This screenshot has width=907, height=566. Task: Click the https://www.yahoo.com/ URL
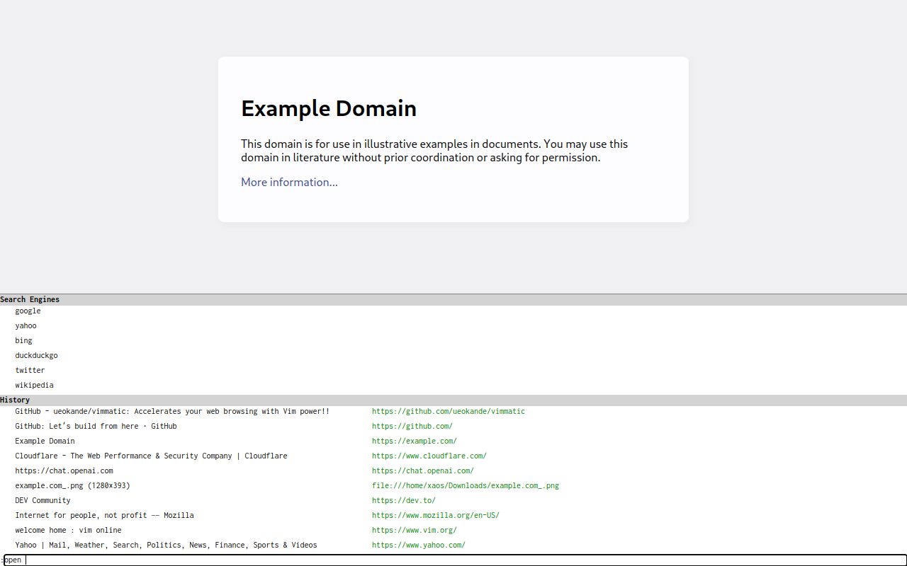(419, 545)
